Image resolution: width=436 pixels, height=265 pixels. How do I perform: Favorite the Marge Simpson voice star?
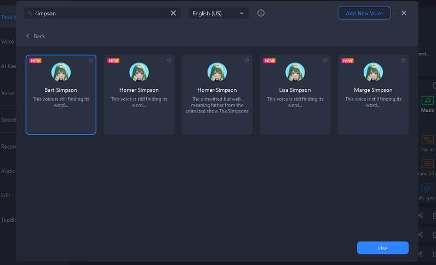(403, 61)
